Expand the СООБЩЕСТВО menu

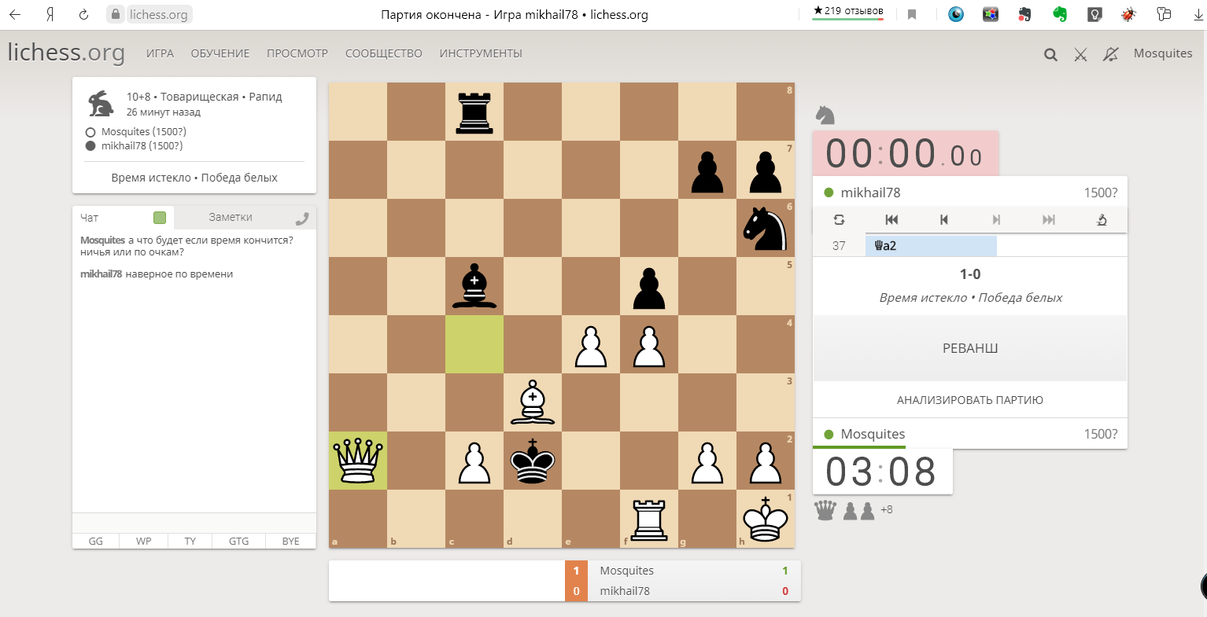pos(384,53)
